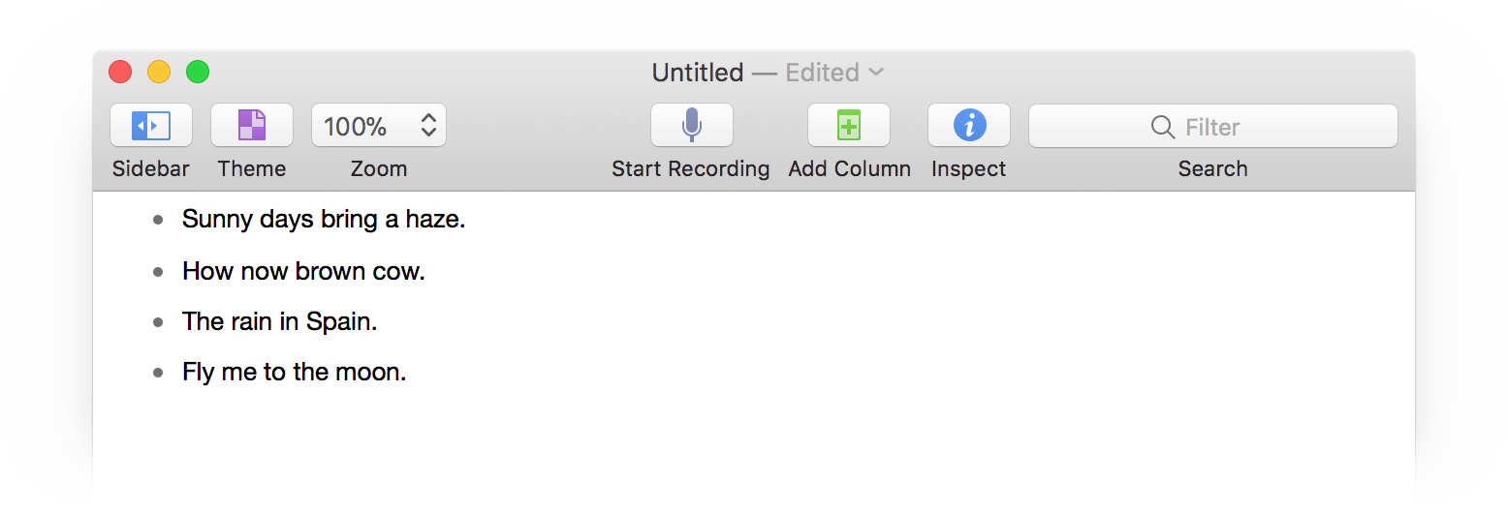Click the text "Fly me to the moon."
Viewport: 1508px width, 511px height.
point(294,373)
